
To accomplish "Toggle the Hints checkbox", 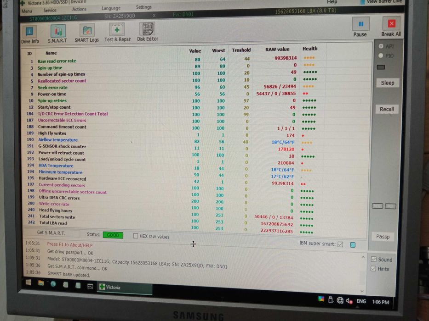I will point(373,269).
